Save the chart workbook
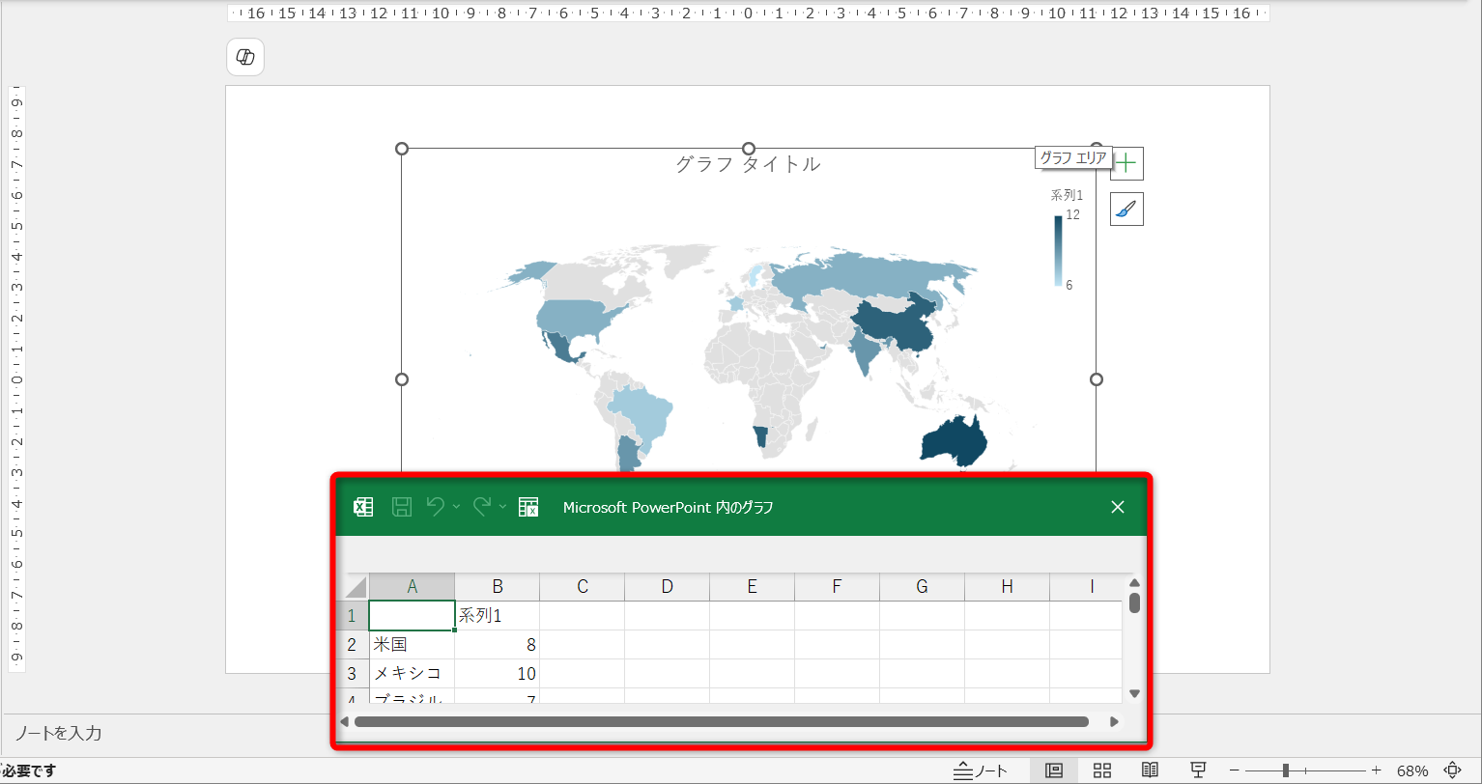This screenshot has width=1482, height=784. pyautogui.click(x=400, y=506)
